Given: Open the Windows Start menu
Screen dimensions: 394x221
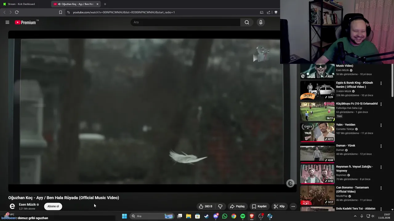Looking at the screenshot, I should tap(124, 216).
